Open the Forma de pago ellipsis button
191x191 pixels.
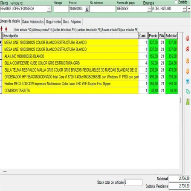click(149, 9)
